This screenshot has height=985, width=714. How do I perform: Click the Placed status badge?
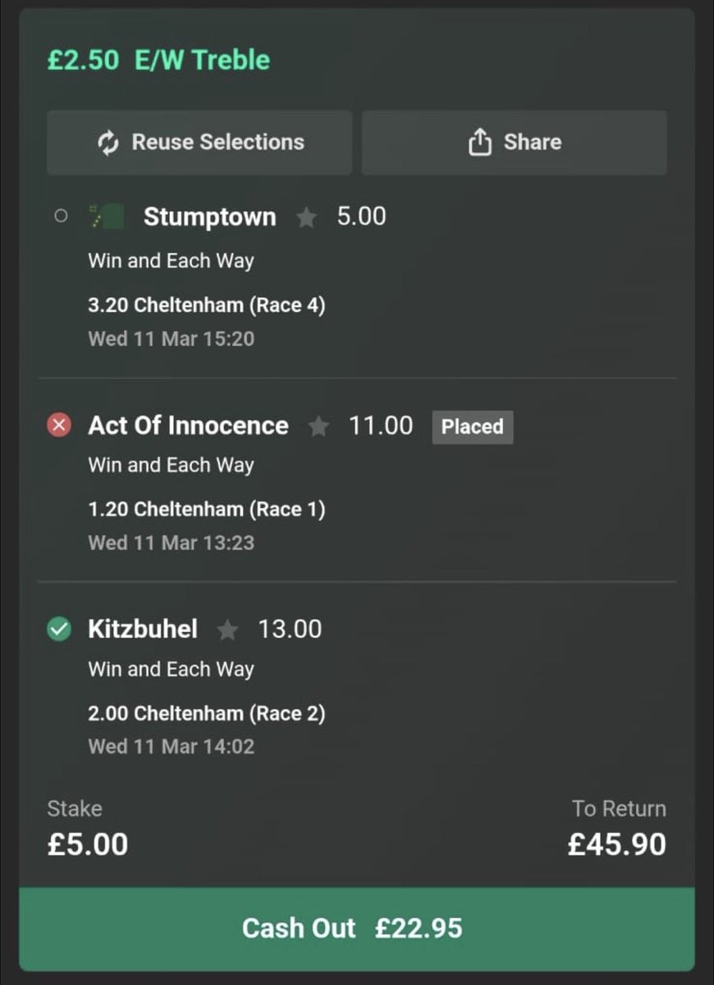[473, 427]
